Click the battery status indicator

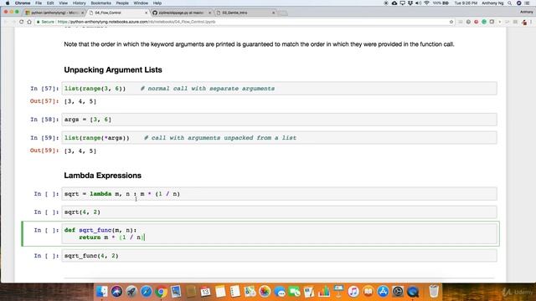click(441, 3)
